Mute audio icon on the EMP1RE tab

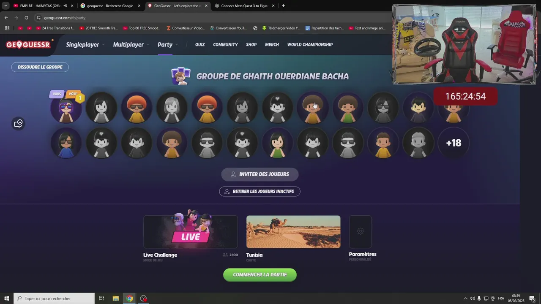coord(65,6)
